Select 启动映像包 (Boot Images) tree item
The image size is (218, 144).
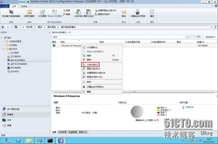(14, 67)
